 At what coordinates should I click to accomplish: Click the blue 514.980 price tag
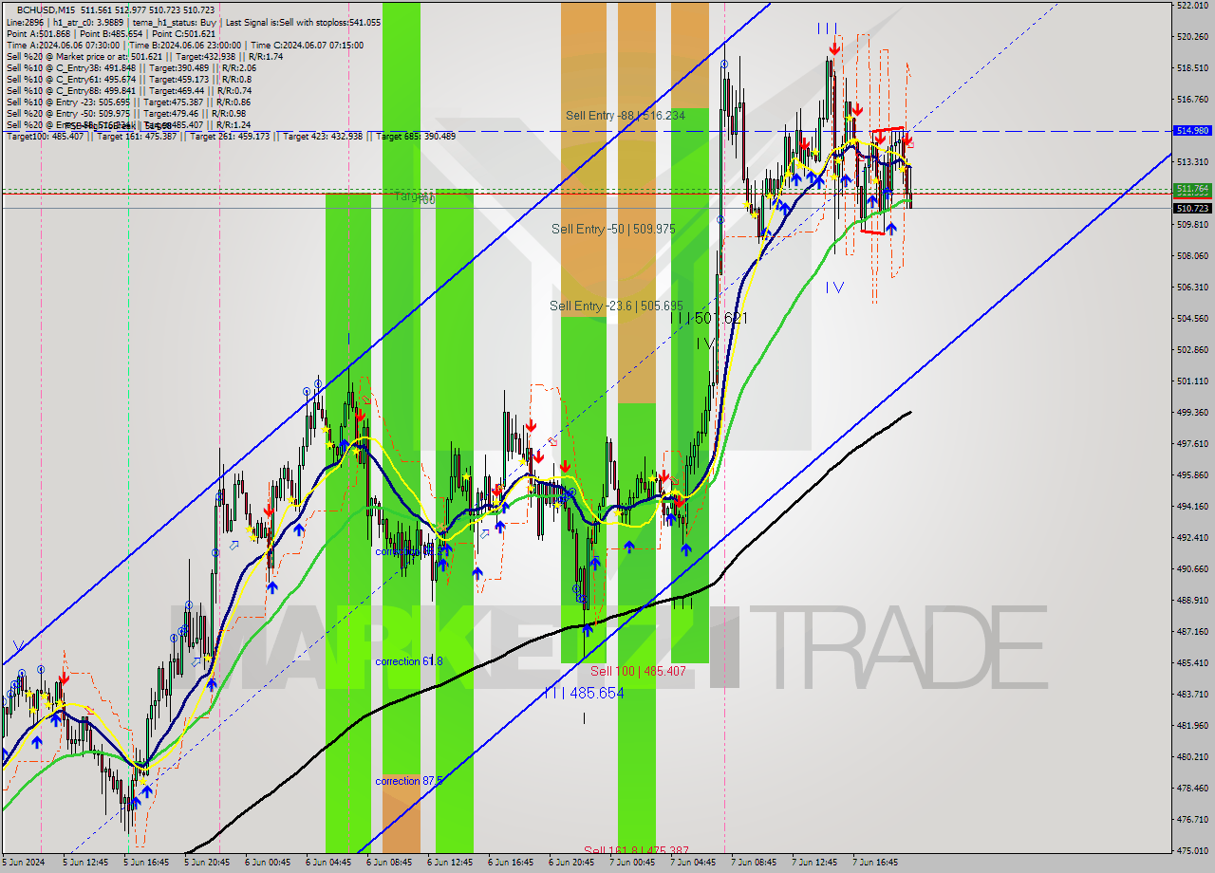click(1192, 131)
